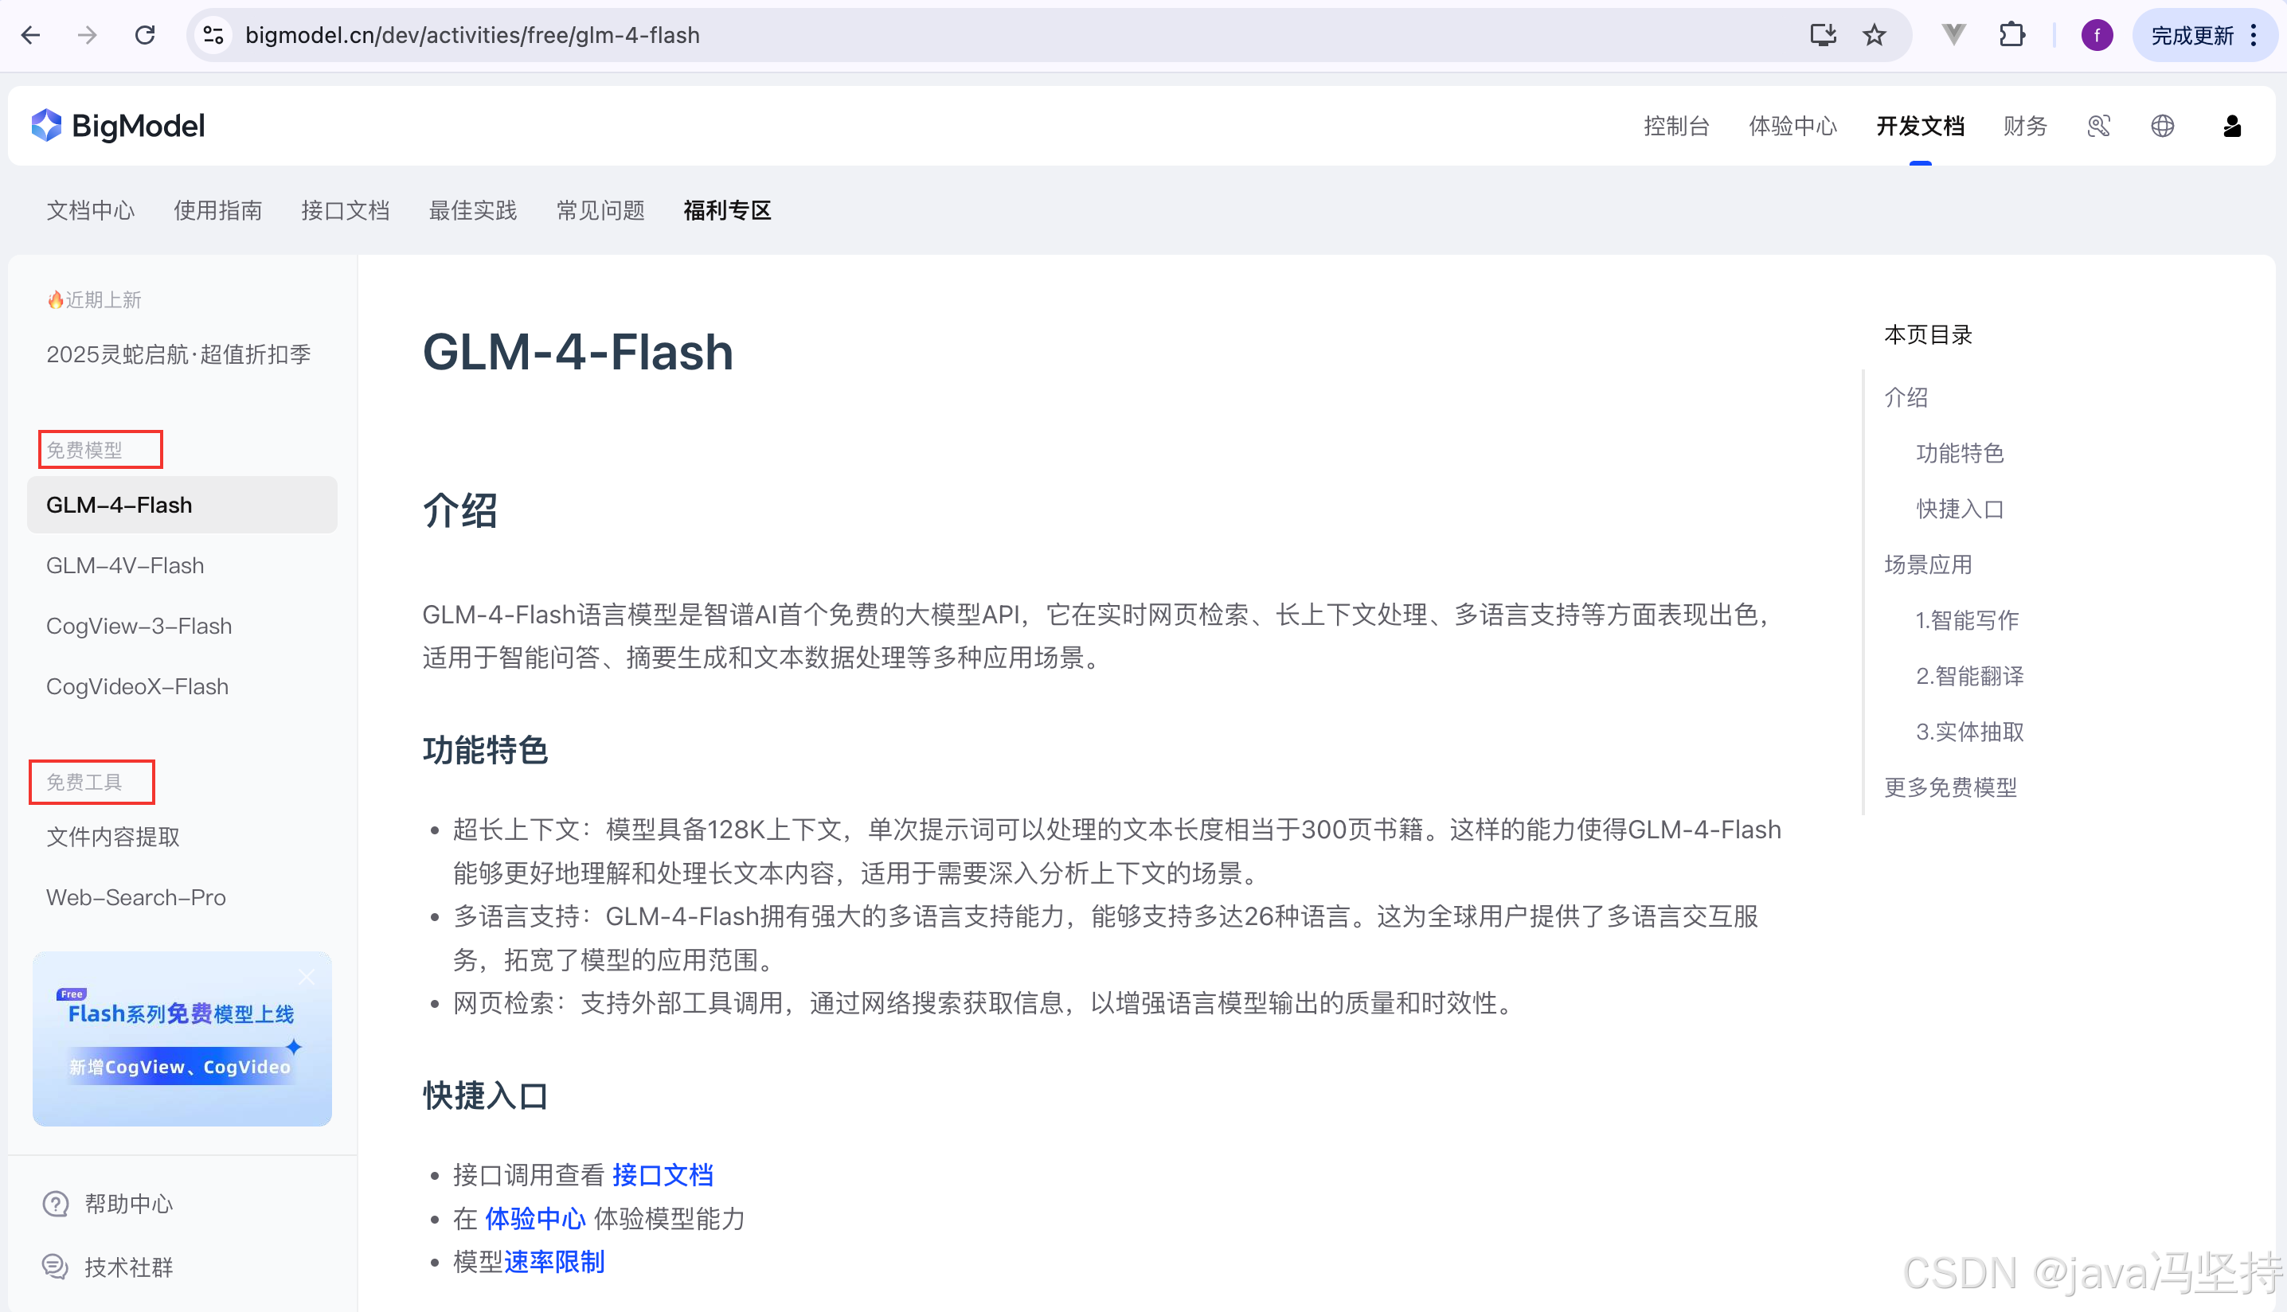Open 文件内容提取 in the sidebar
The height and width of the screenshot is (1312, 2287).
(112, 838)
